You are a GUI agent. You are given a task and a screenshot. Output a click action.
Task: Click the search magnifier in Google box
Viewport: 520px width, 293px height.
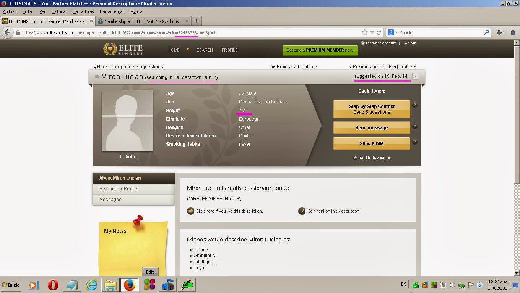[487, 33]
